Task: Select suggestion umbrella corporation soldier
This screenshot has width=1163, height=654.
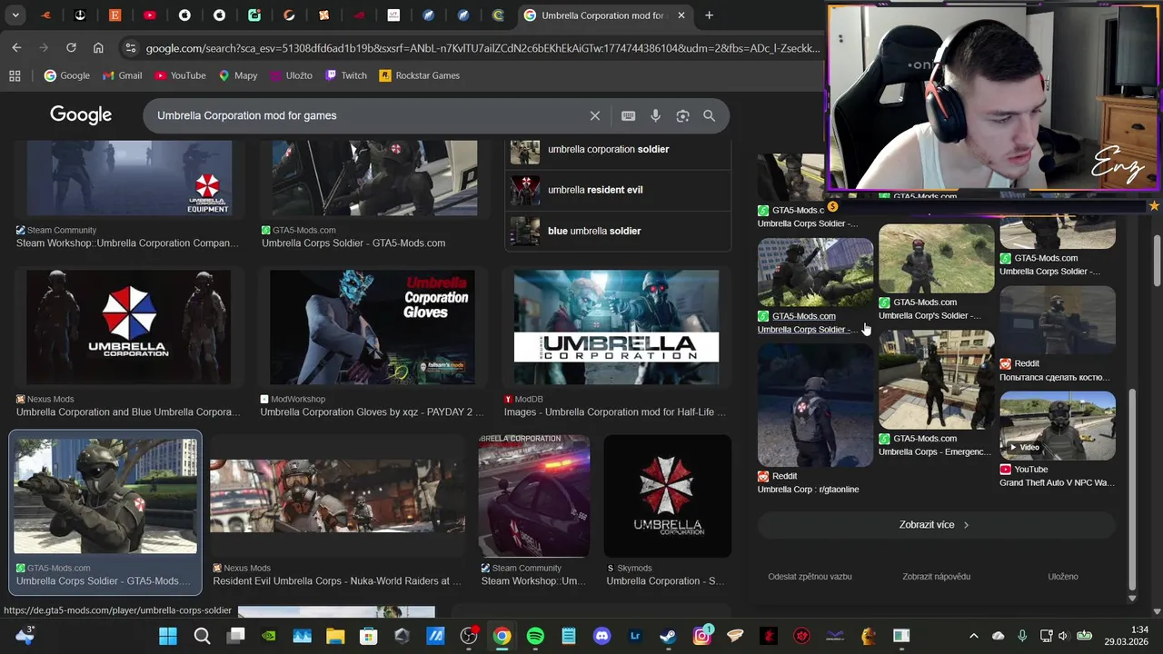Action: click(618, 149)
